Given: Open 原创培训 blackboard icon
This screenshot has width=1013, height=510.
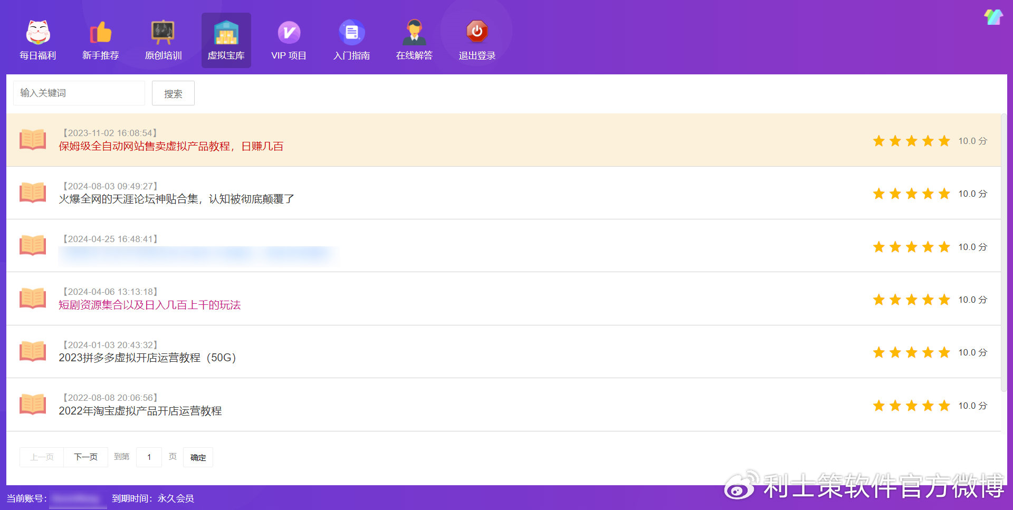Looking at the screenshot, I should pos(163,33).
